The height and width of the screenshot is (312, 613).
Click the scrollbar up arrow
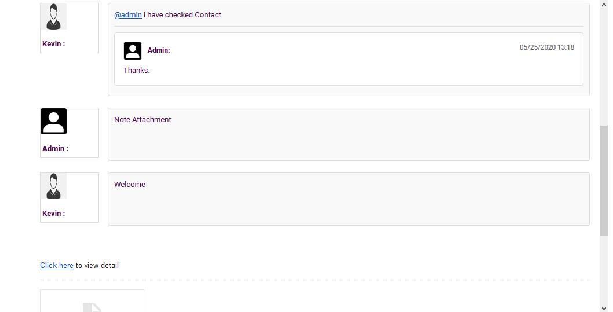(604, 4)
